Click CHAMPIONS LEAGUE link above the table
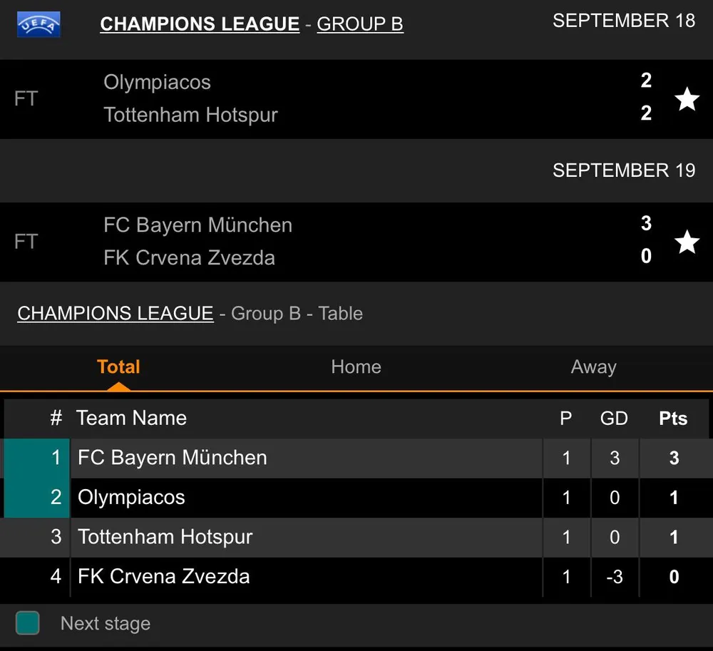 click(116, 313)
